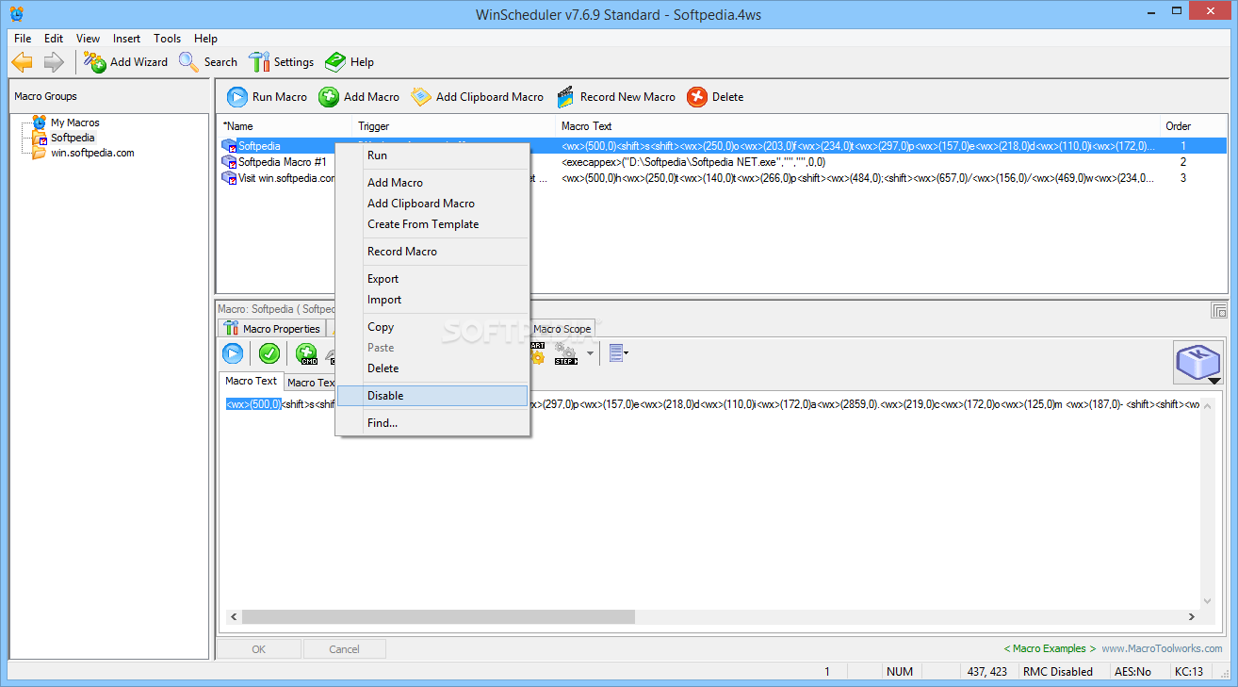The image size is (1238, 687).
Task: Choose Copy in context menu
Action: 433,327
